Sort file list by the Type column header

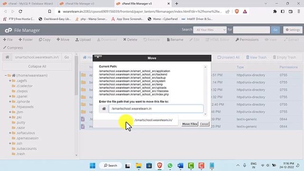click(x=240, y=67)
